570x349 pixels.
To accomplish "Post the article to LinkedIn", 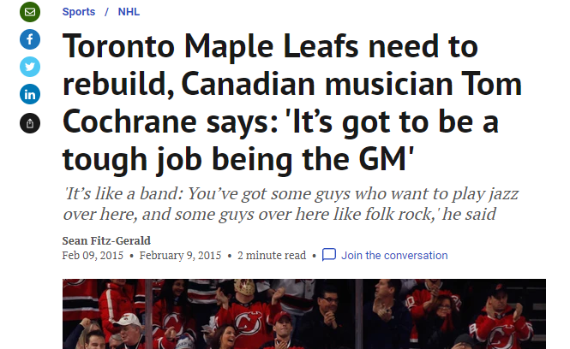I will (x=30, y=94).
